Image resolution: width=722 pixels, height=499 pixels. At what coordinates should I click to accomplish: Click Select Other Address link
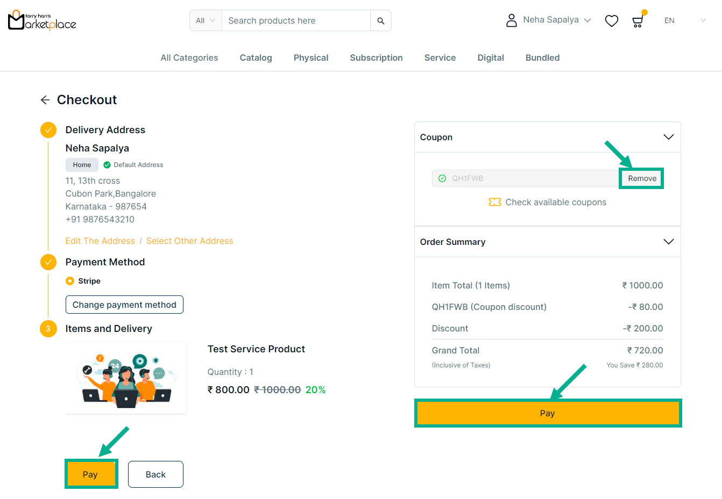coord(189,241)
